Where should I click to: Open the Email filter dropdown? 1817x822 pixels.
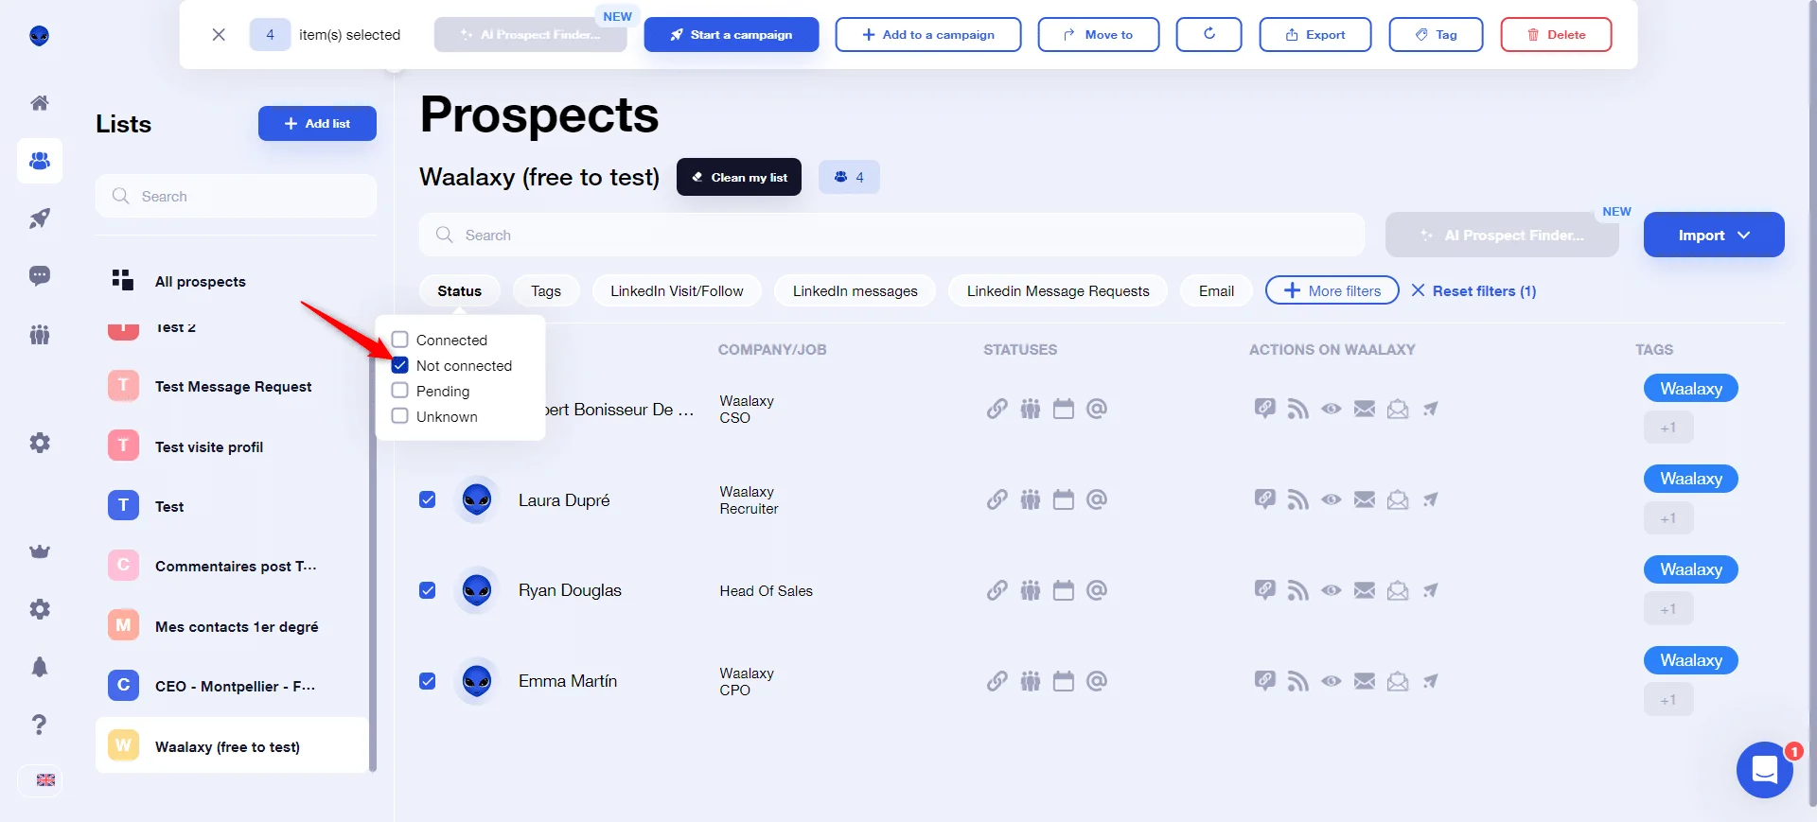coord(1216,290)
